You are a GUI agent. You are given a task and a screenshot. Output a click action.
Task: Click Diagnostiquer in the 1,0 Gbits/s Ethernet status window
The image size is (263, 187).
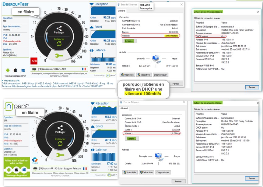coord(163,172)
